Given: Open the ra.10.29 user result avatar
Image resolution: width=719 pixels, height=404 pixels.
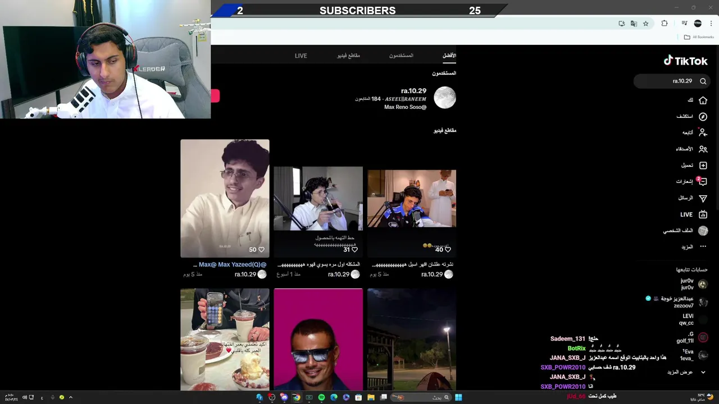Looking at the screenshot, I should click(445, 98).
